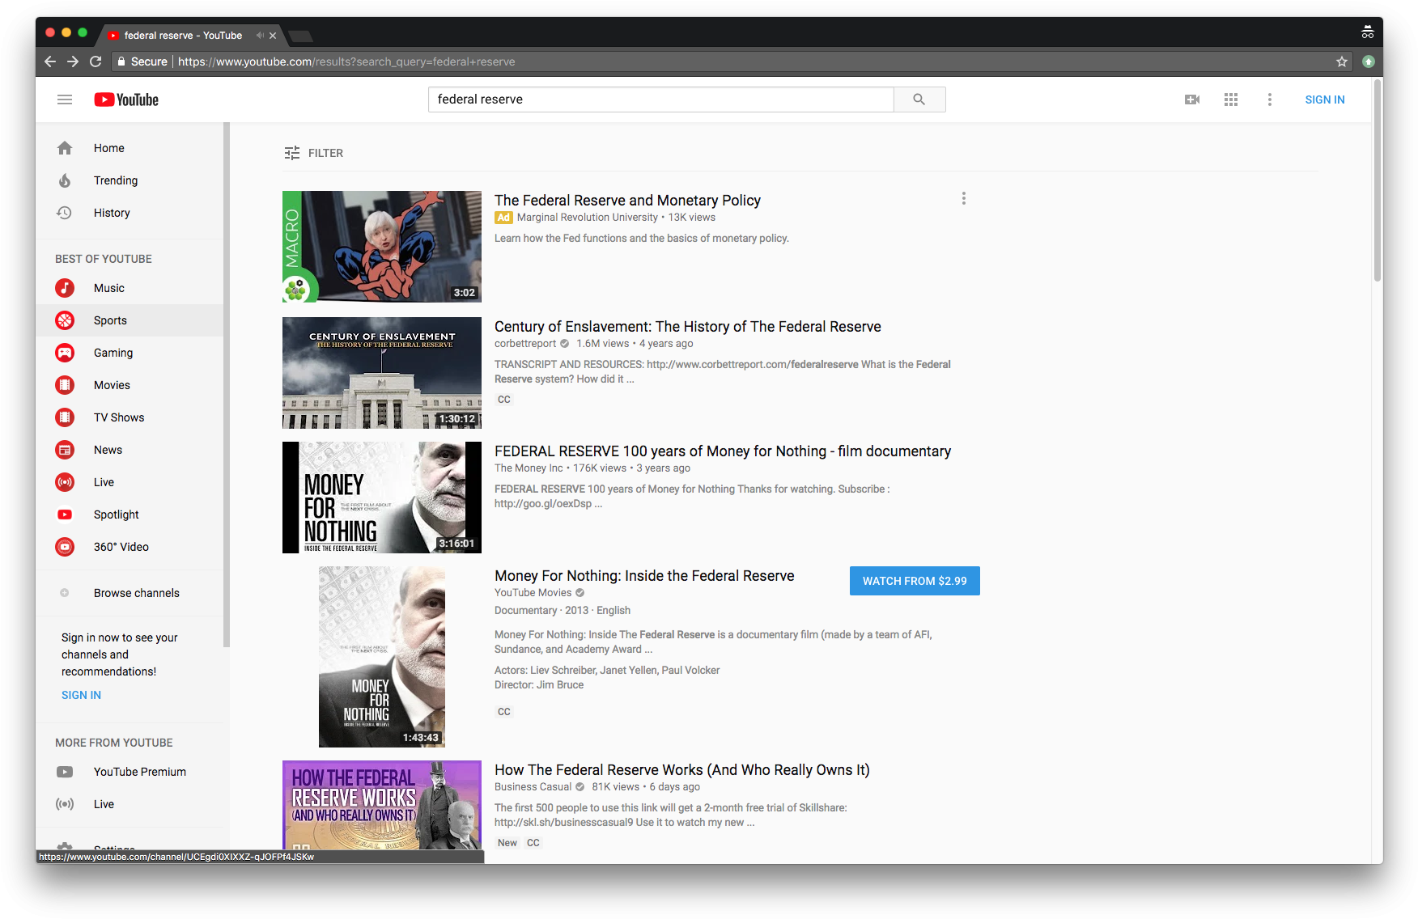Click the News sidebar icon
The width and height of the screenshot is (1418, 919).
click(x=65, y=450)
